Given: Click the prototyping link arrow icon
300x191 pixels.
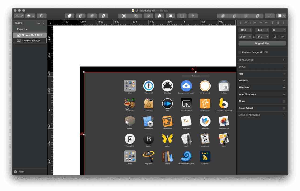Looking at the screenshot, I should point(270,16).
